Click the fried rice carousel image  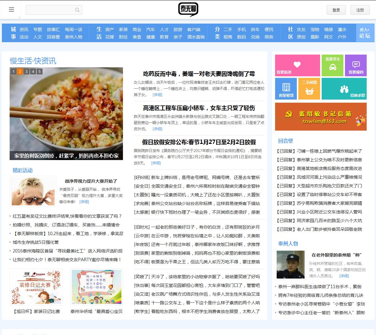pyautogui.click(x=66, y=114)
